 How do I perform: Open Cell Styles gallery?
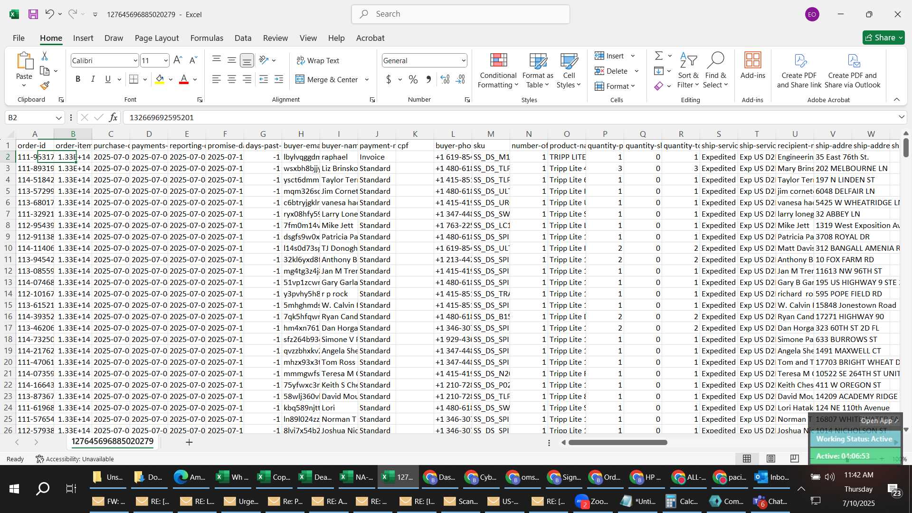coord(569,70)
